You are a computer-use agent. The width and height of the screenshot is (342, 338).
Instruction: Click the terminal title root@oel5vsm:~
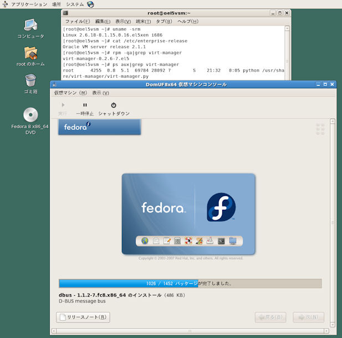click(169, 13)
